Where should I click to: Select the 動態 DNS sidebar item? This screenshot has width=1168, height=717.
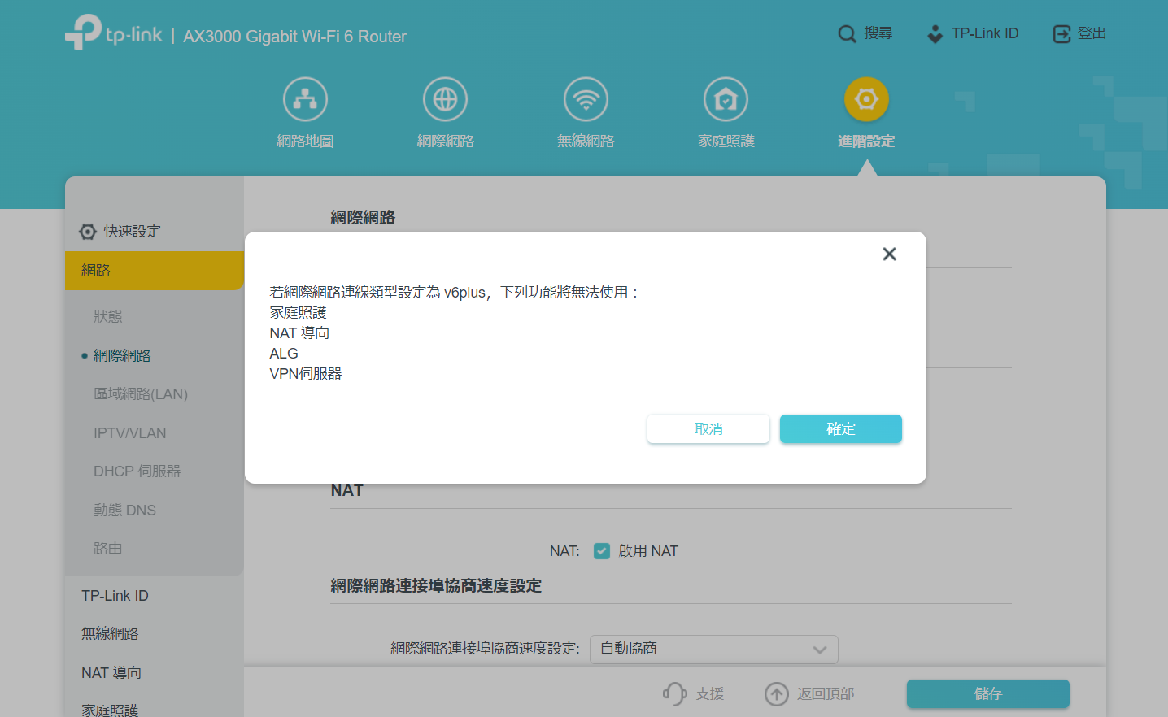point(125,510)
